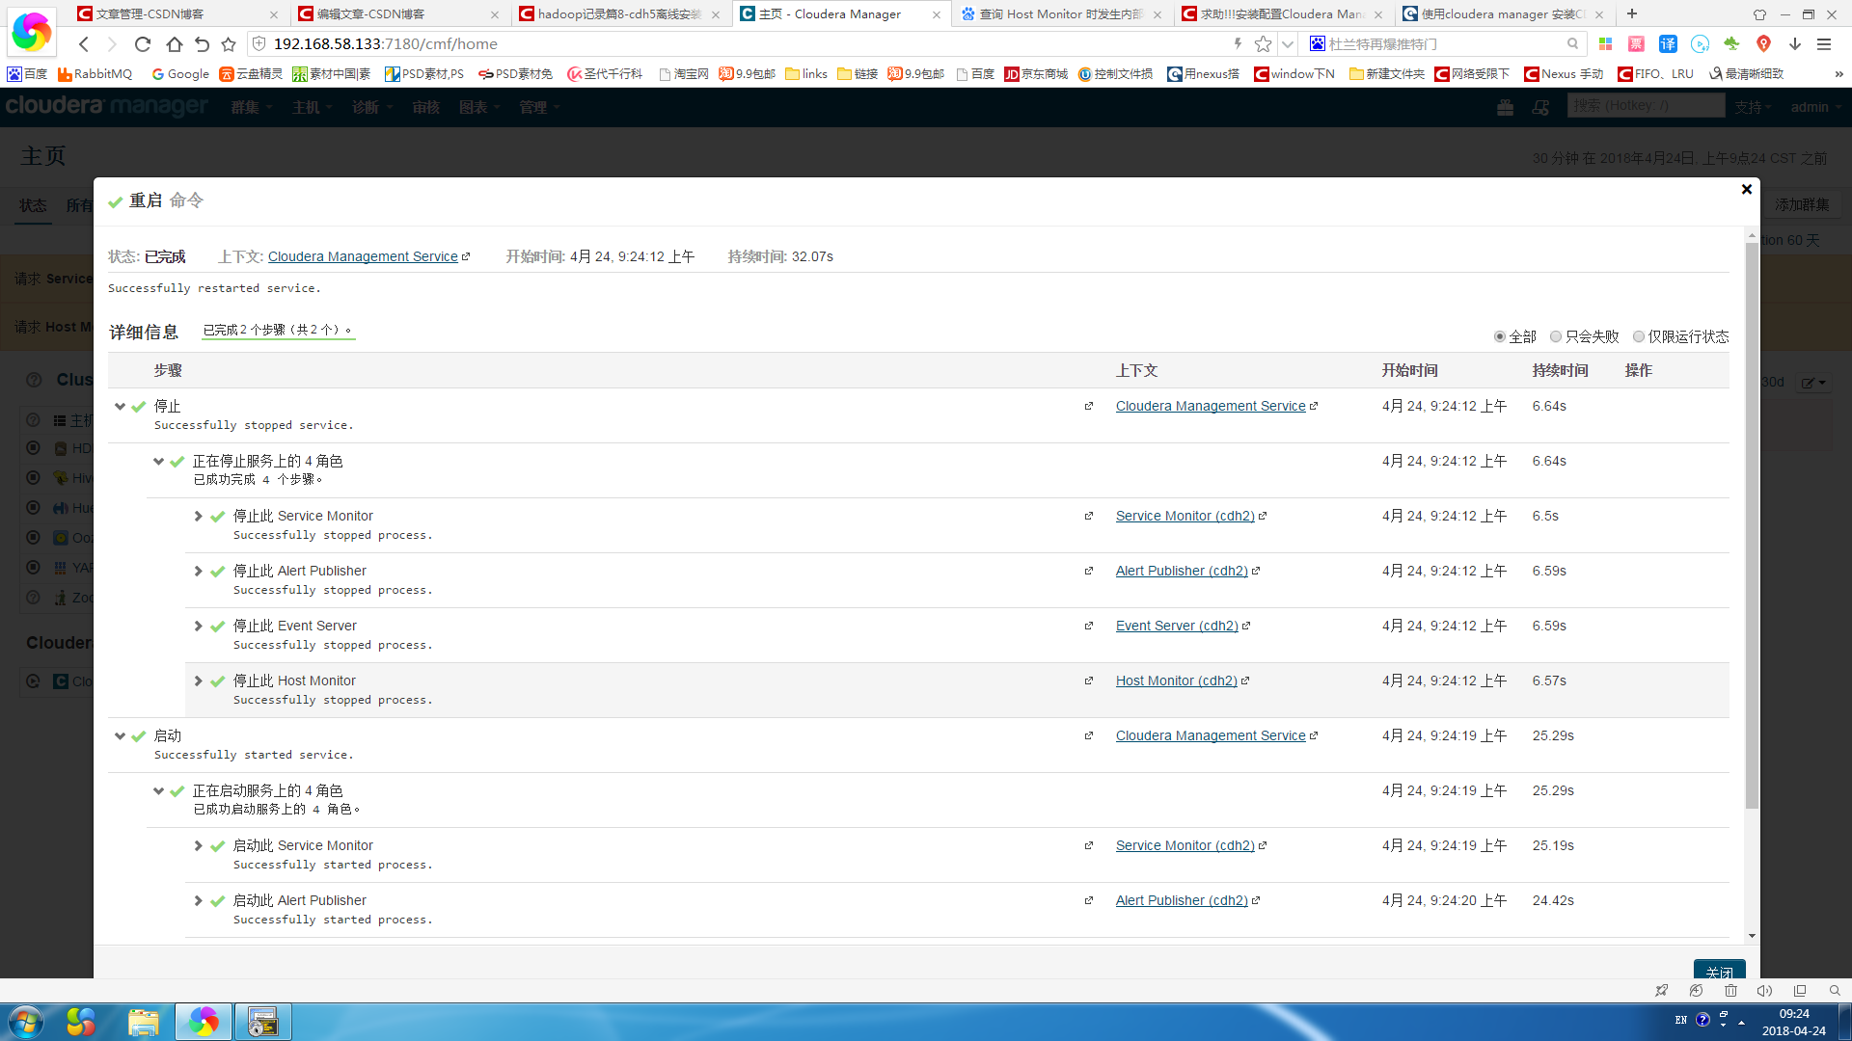This screenshot has width=1852, height=1041.
Task: Open popout icon for 停止此 Host Monitor
Action: coord(1089,681)
